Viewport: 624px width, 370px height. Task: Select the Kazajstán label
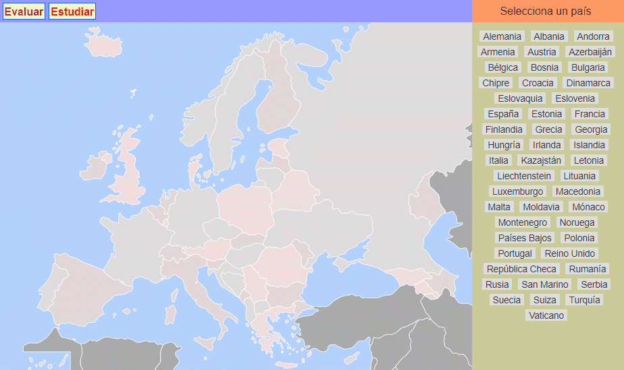pos(541,160)
